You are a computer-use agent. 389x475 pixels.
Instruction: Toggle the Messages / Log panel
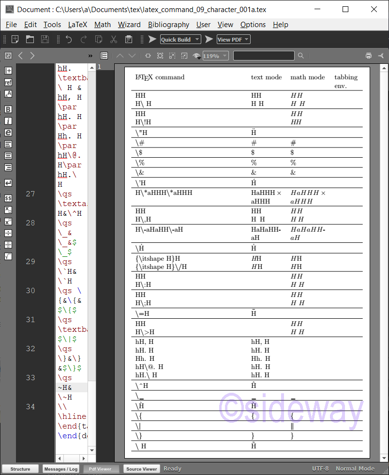(x=60, y=469)
